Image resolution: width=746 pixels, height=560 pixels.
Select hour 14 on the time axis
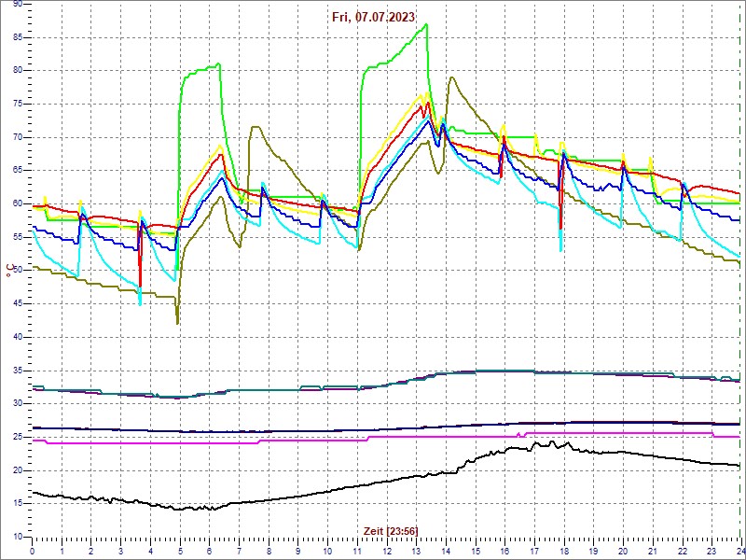[x=446, y=551]
